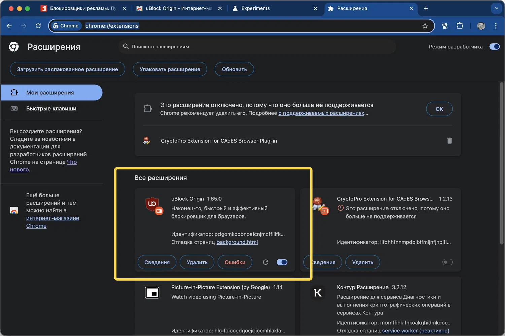Bookmark page with the star icon
The height and width of the screenshot is (336, 505).
pos(425,26)
